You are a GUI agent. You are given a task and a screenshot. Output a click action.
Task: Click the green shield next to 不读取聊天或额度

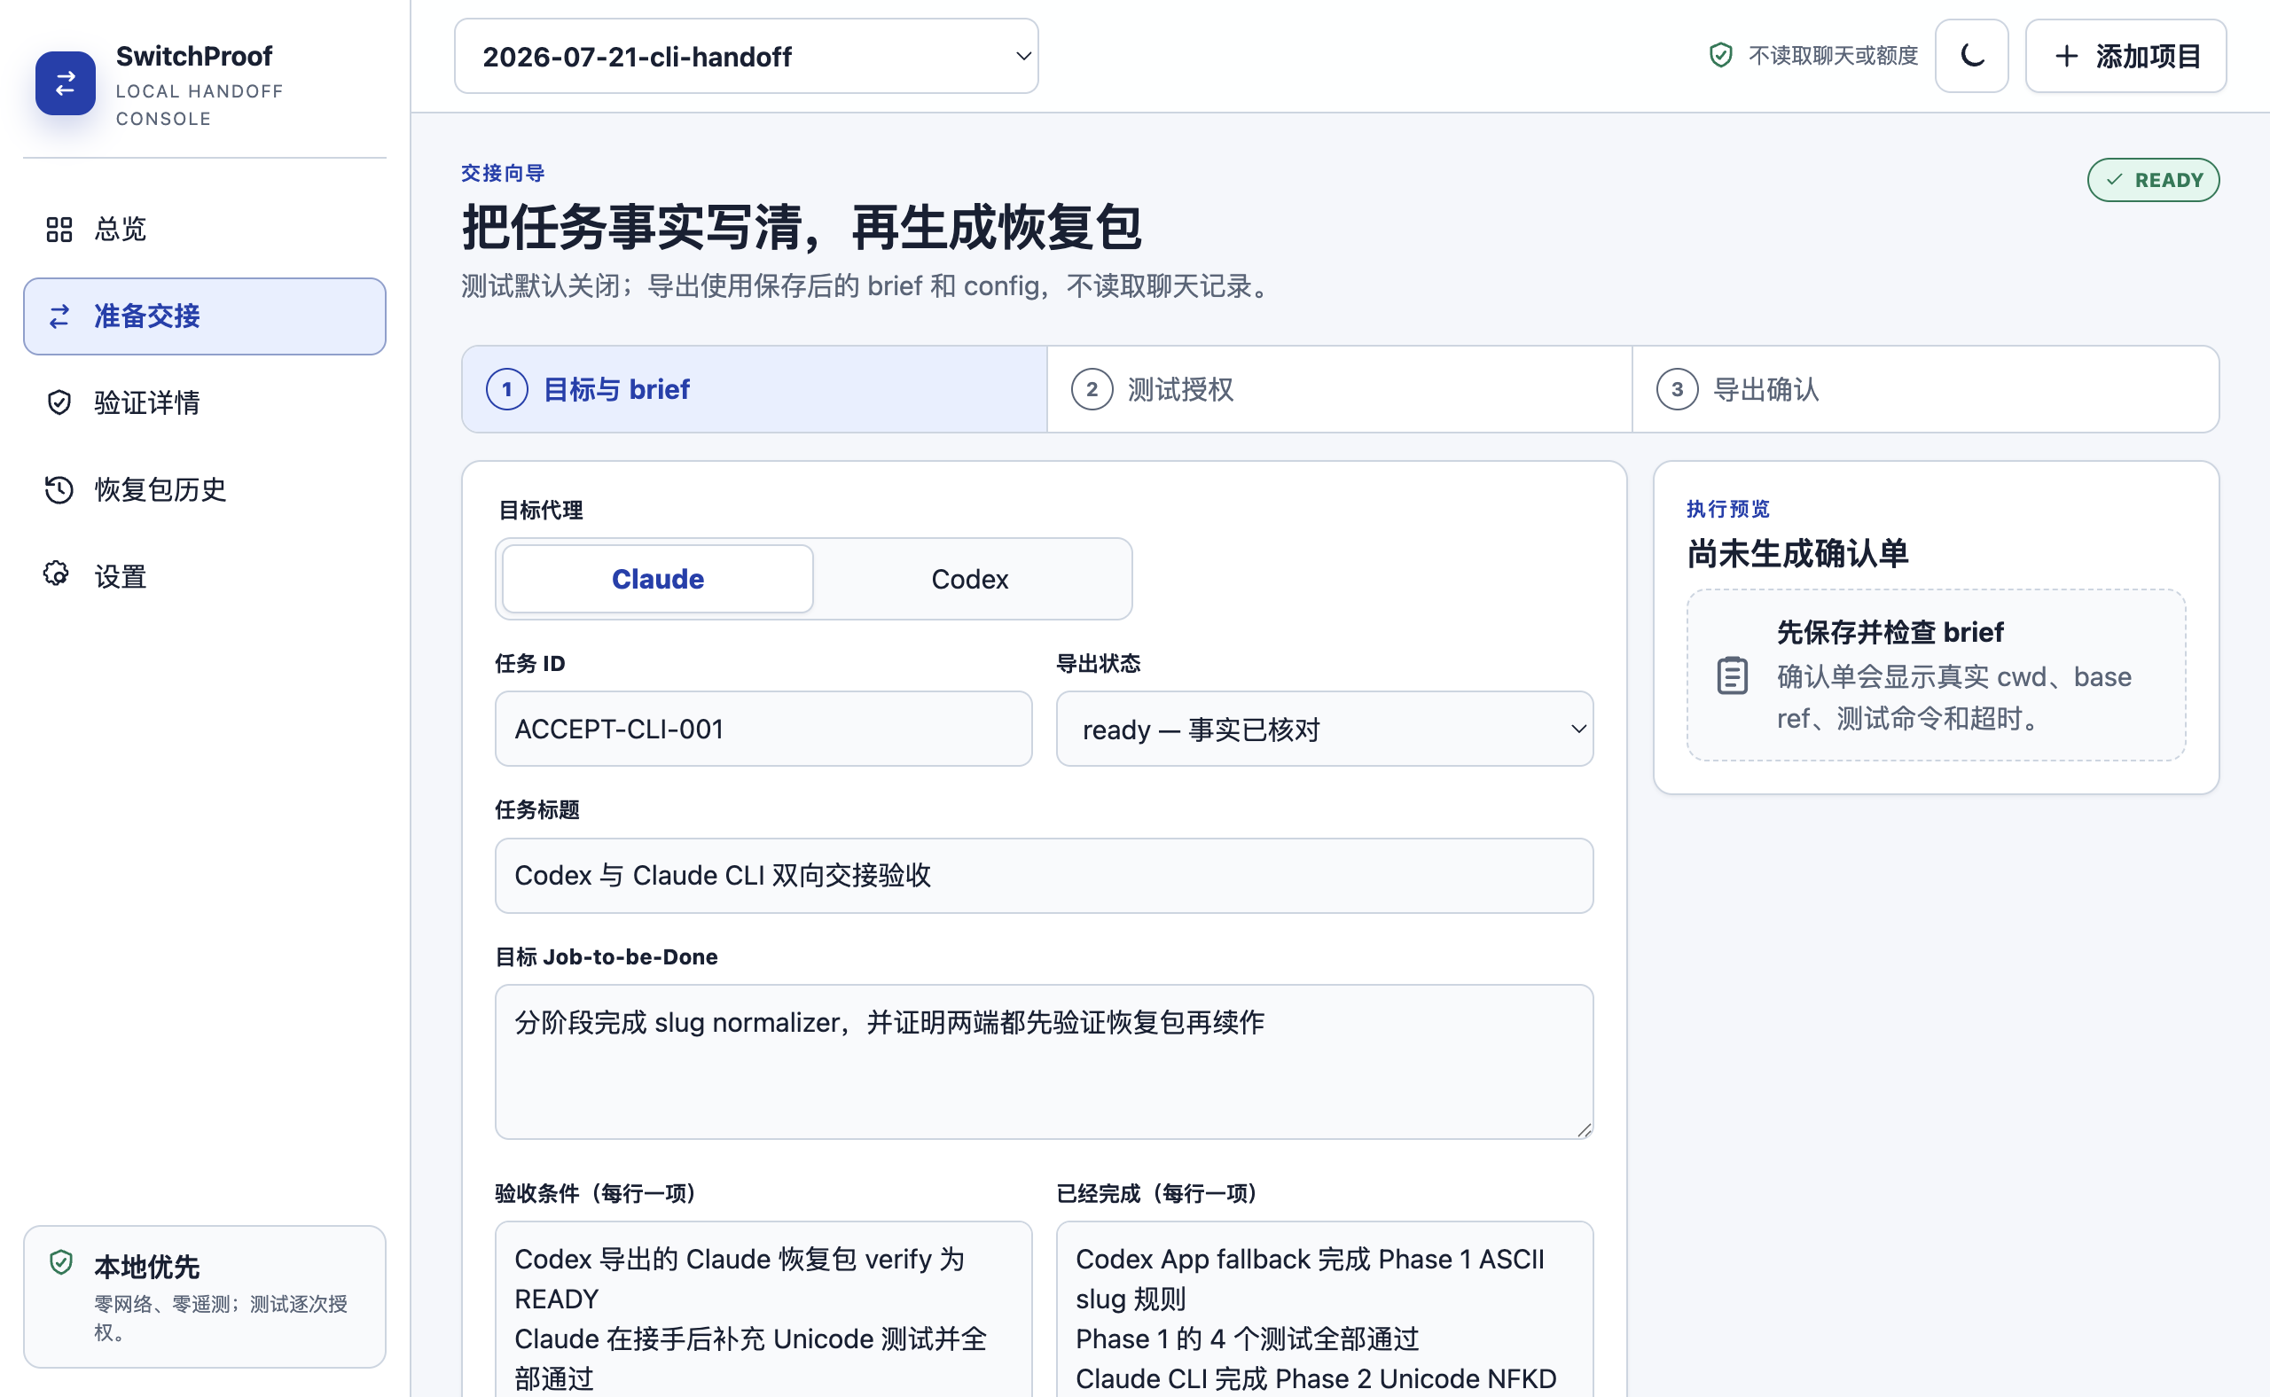(x=1720, y=56)
